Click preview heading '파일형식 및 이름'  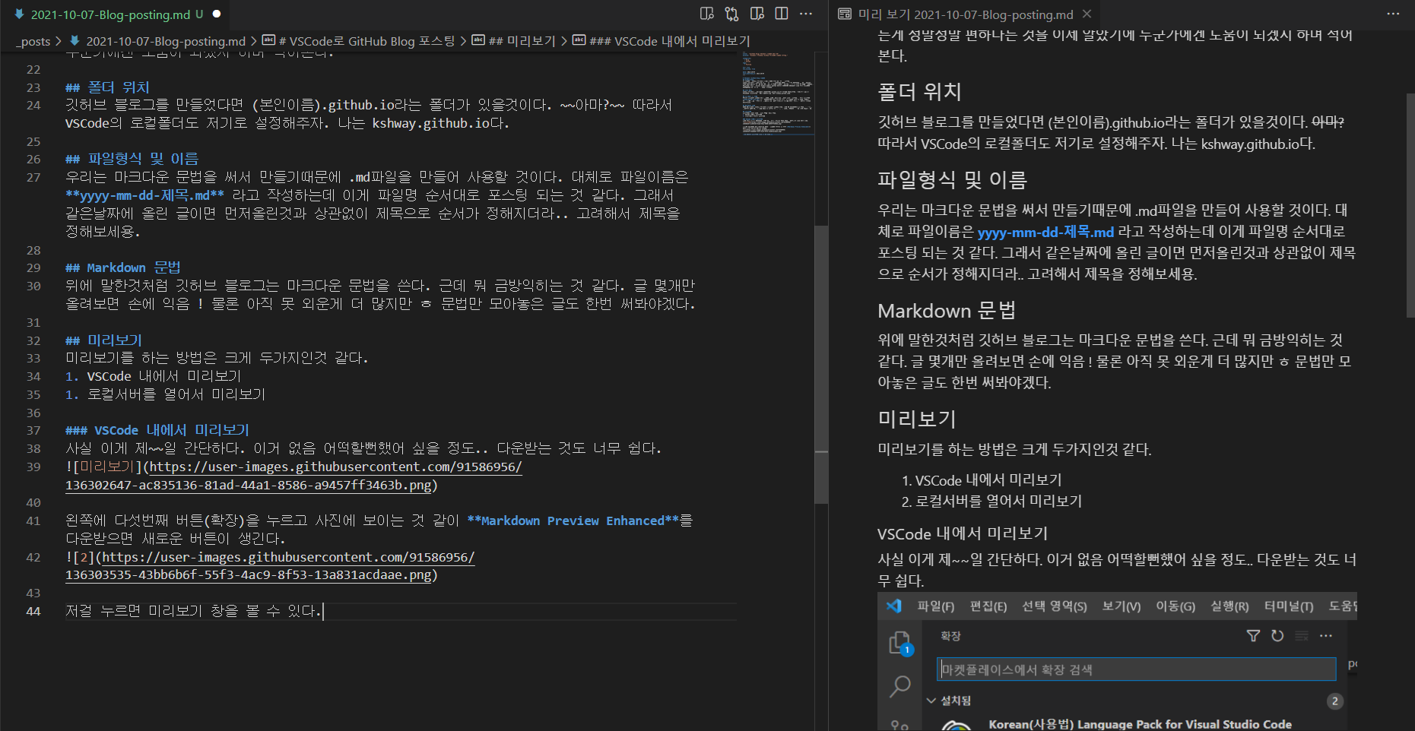click(x=952, y=180)
